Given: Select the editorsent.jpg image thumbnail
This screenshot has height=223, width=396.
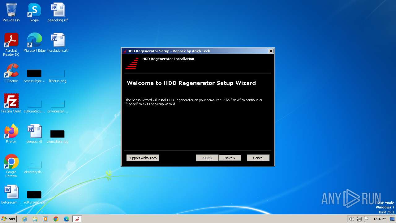Looking at the screenshot, I should pyautogui.click(x=34, y=197).
